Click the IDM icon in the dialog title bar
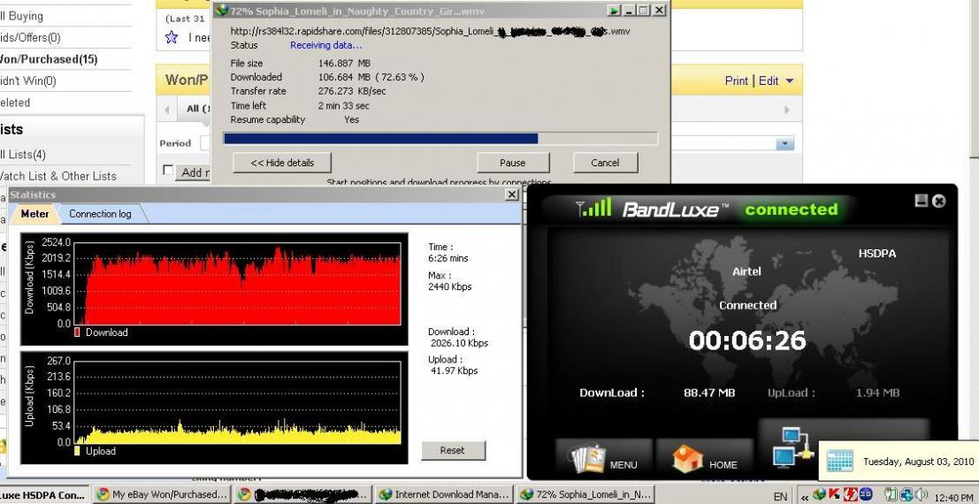979x504 pixels. pos(221,11)
